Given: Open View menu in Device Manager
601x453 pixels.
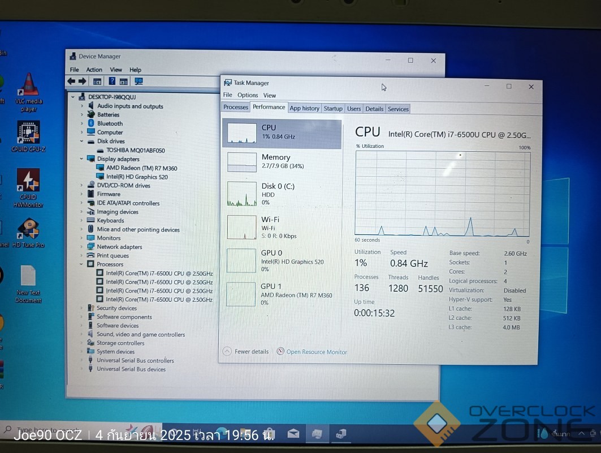Looking at the screenshot, I should pyautogui.click(x=116, y=70).
